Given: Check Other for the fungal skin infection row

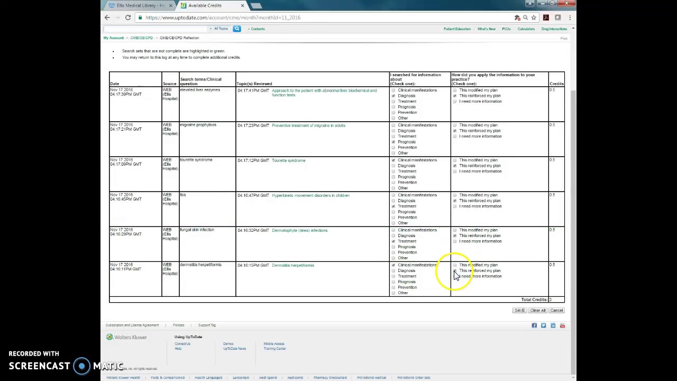Looking at the screenshot, I should [393, 258].
